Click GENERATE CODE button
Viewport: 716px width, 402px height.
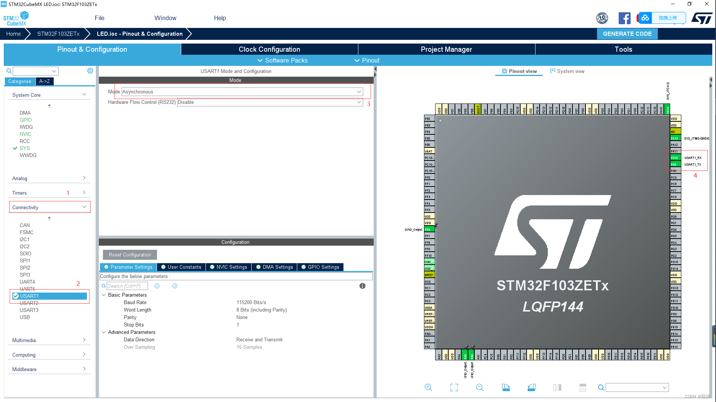(x=627, y=33)
